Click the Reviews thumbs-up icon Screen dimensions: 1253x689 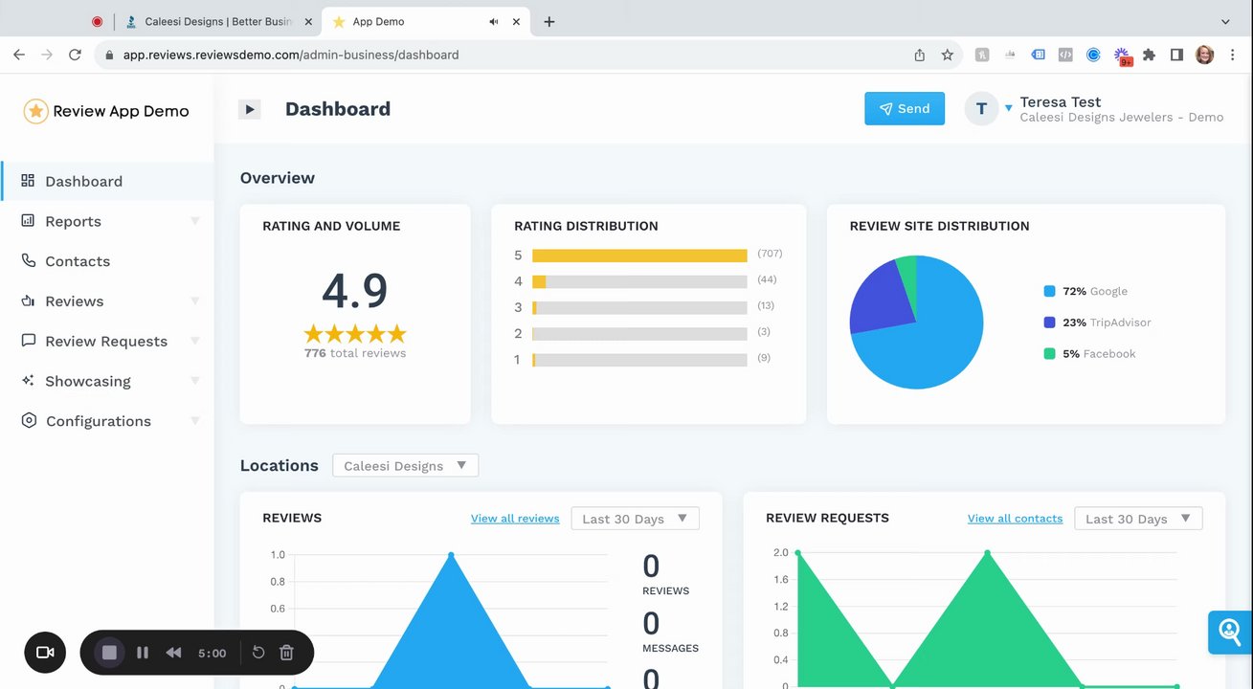click(28, 300)
